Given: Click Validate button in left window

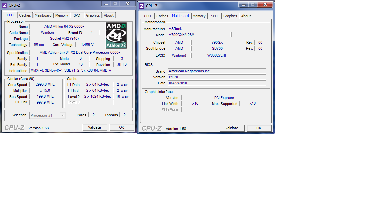Looking at the screenshot, I should pos(95,127).
